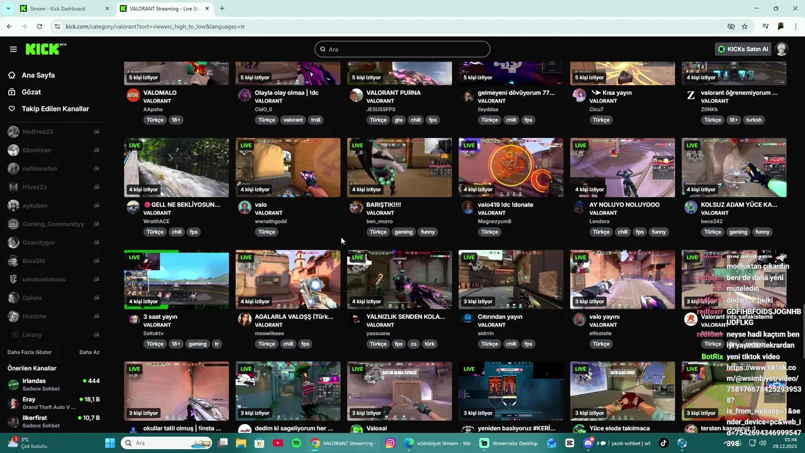Image resolution: width=805 pixels, height=453 pixels.
Task: Toggle the offline icon beside nefiimnefim
Action: tap(96, 169)
